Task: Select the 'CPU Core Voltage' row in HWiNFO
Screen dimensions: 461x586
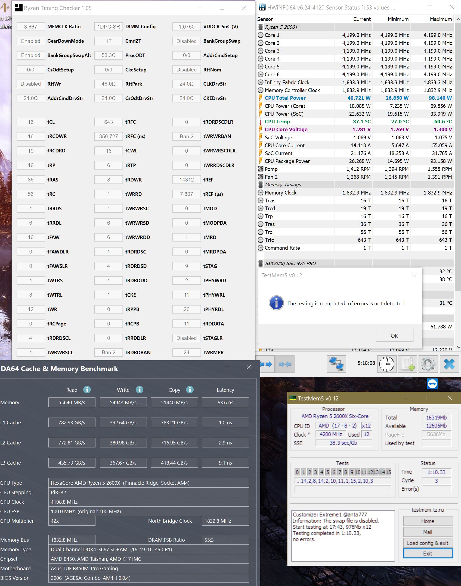Action: click(x=355, y=130)
